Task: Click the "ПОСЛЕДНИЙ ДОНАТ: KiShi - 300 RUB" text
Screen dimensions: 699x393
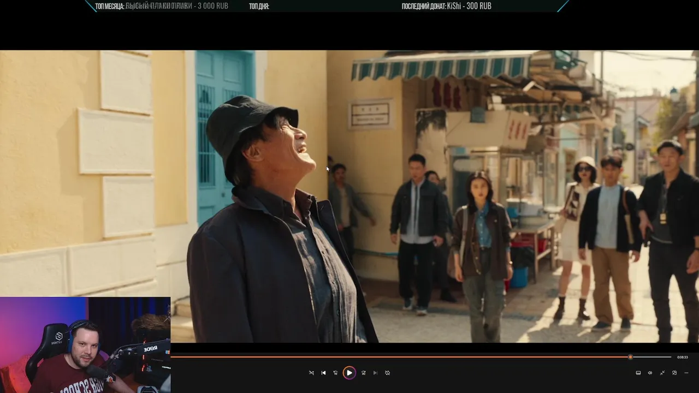Action: point(446,6)
